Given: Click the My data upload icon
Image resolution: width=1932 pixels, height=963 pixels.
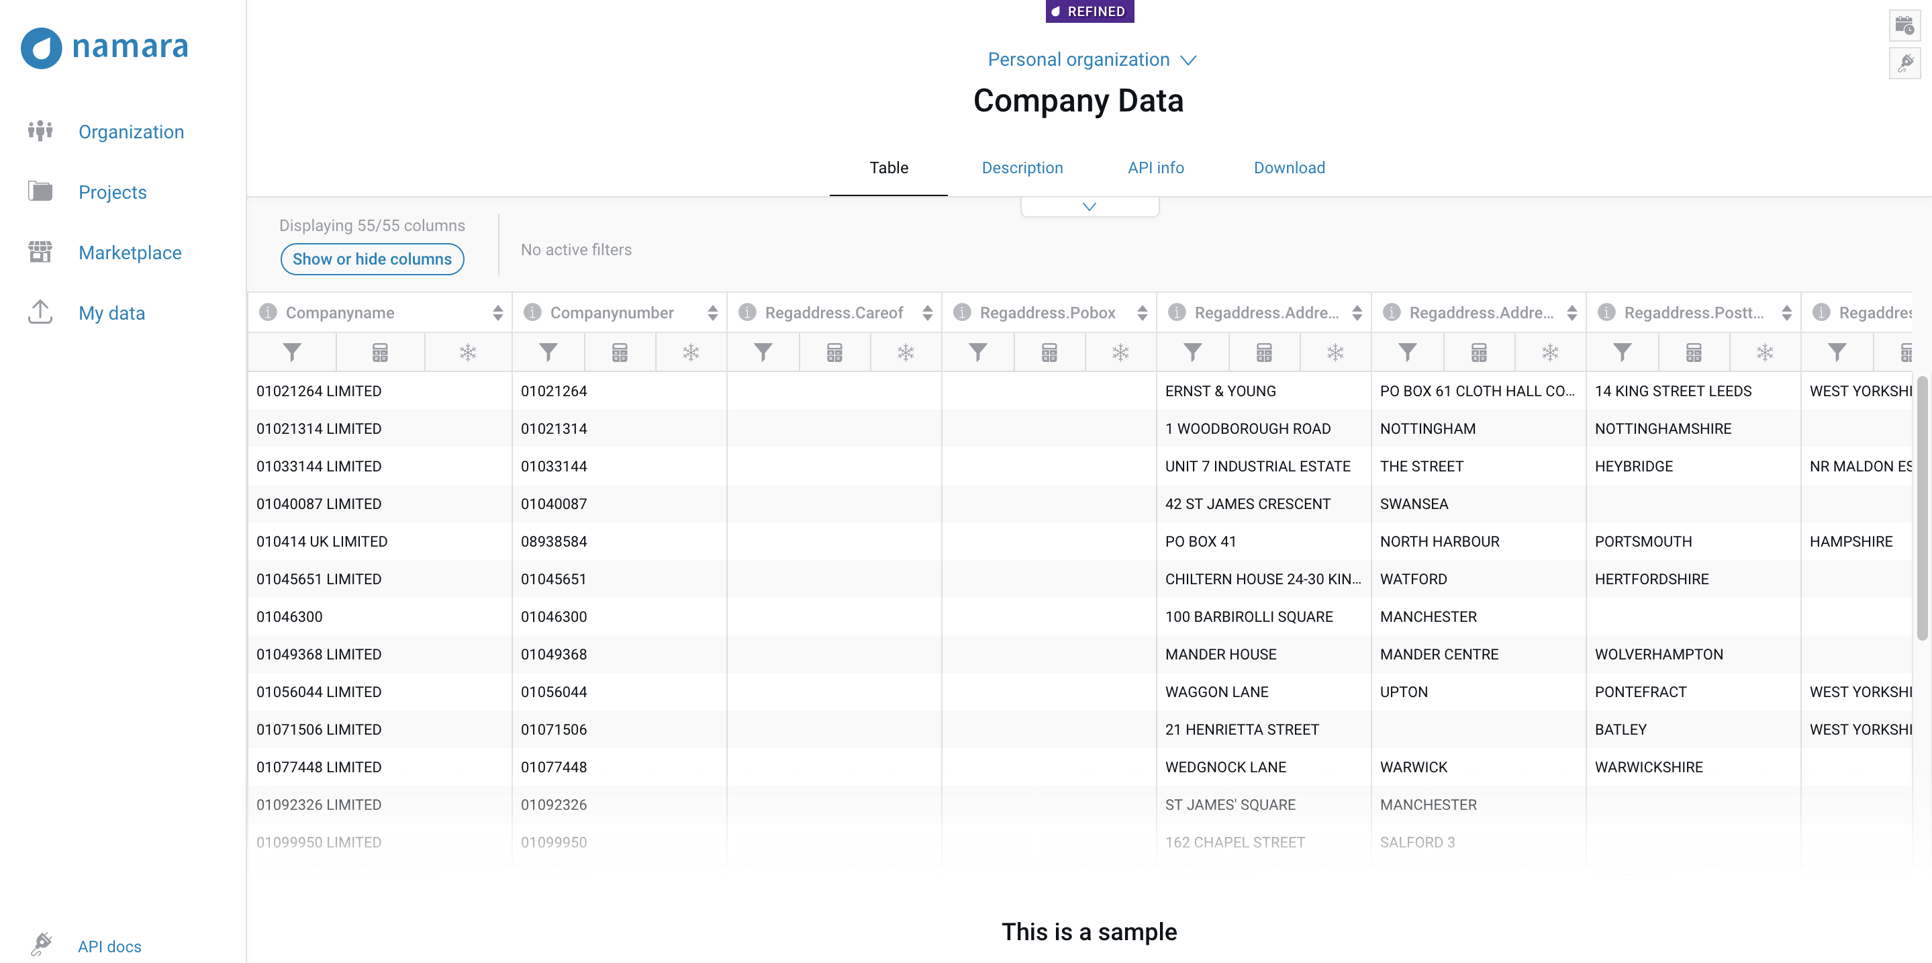Looking at the screenshot, I should (40, 312).
